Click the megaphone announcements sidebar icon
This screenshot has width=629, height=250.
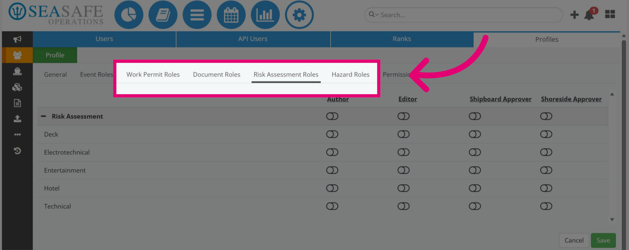tap(17, 39)
